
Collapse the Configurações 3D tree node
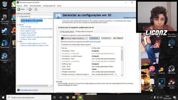(x=18, y=16)
